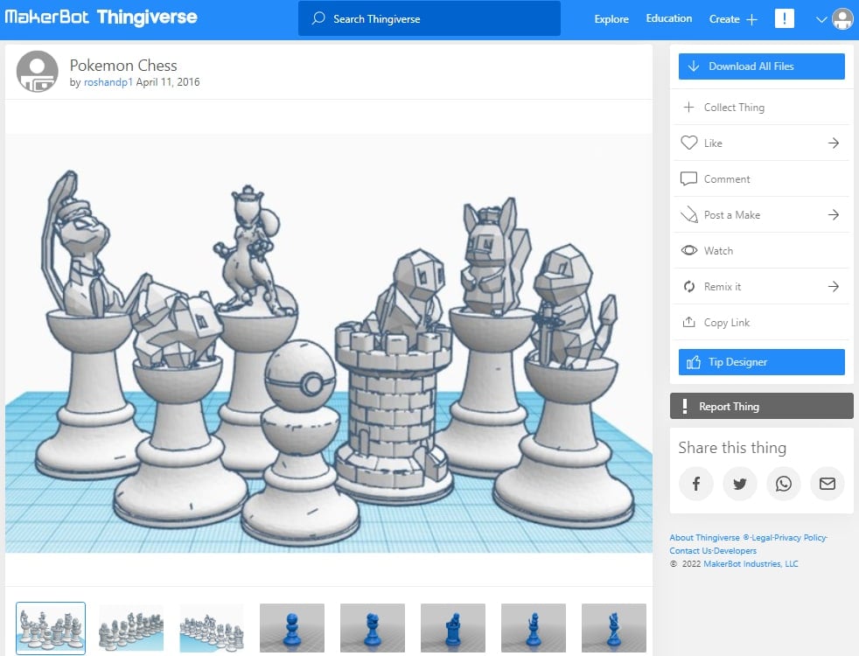This screenshot has height=656, width=859.
Task: Expand the account dropdown chevron
Action: (821, 20)
